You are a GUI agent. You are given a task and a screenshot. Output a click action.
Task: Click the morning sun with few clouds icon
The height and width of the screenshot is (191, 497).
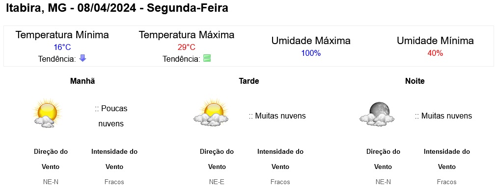click(47, 113)
